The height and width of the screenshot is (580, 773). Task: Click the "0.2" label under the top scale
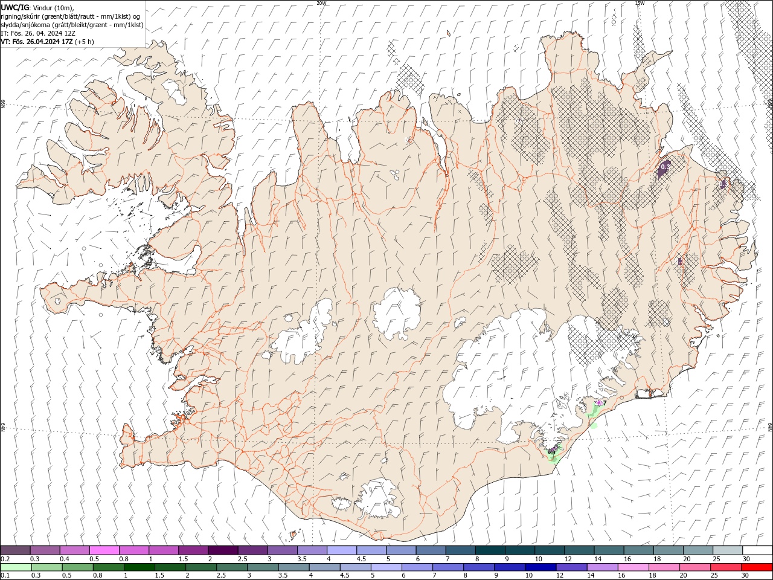5,559
